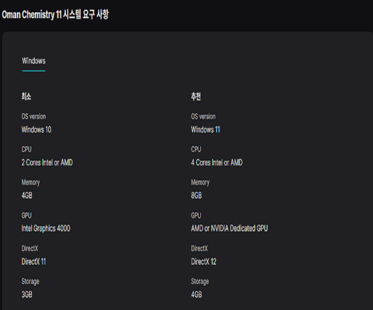Screen dimensions: 373x310
Task: Click the Intel Graphics 4000 text
Action: click(x=46, y=228)
